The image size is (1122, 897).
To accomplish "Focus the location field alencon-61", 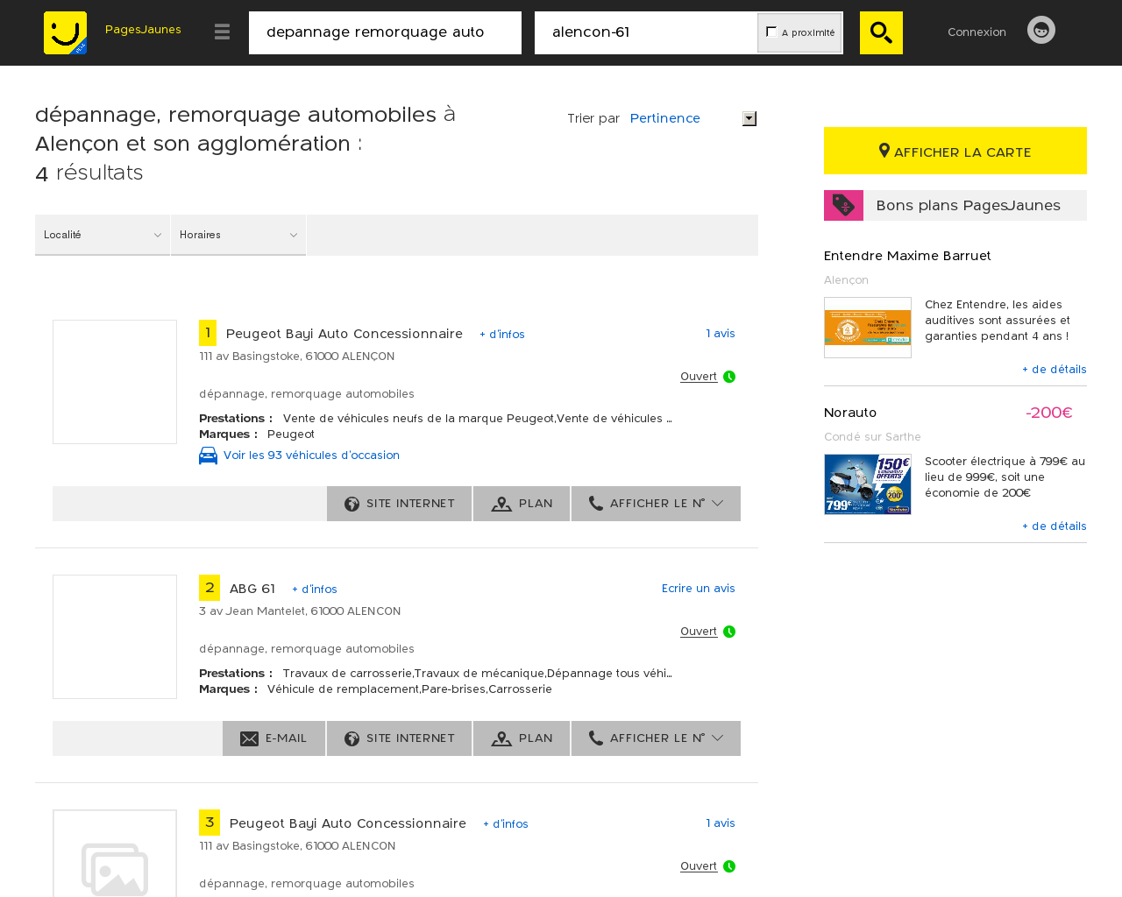I will 646,32.
